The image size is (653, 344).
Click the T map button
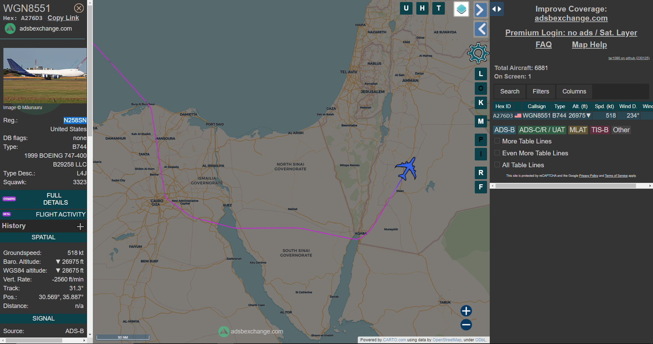[439, 8]
